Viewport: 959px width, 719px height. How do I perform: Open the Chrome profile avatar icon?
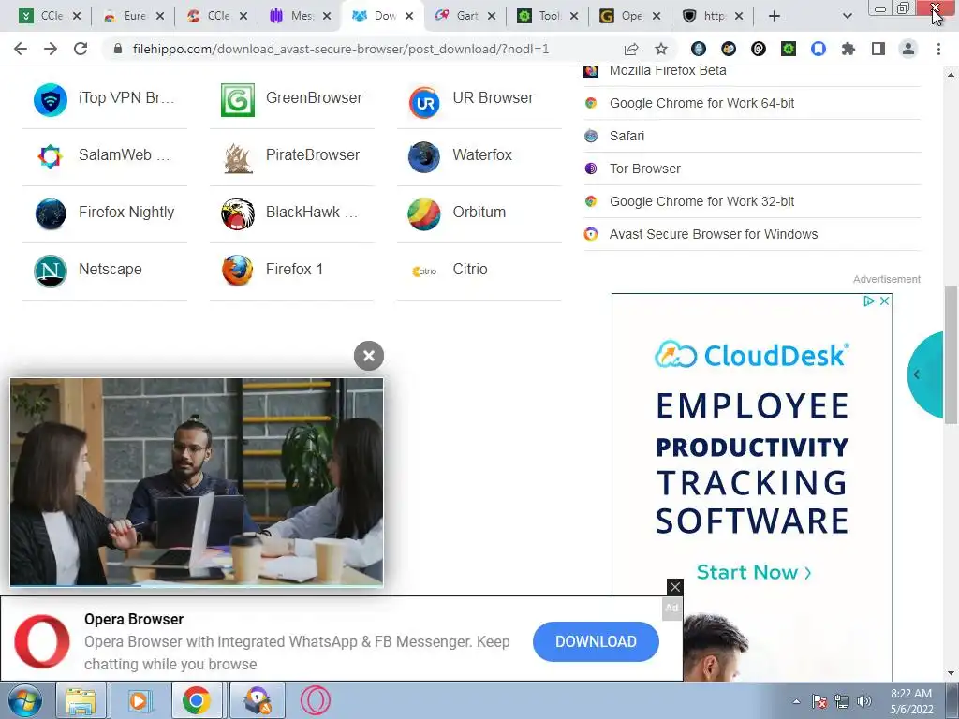(x=908, y=49)
